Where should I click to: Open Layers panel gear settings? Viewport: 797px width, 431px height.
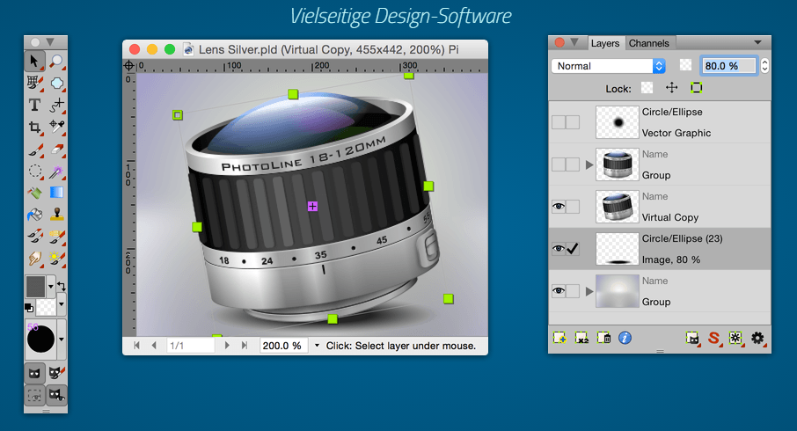point(757,338)
